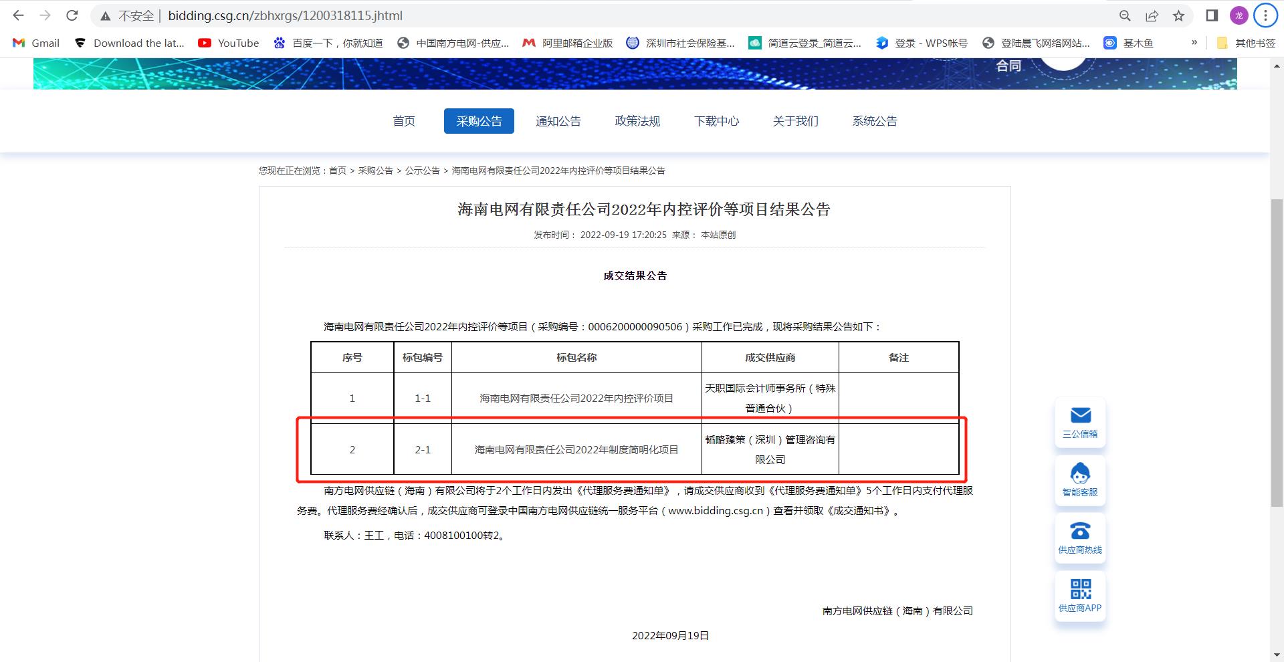Open the 登录 - WPS帐号 bookmark

[x=922, y=43]
